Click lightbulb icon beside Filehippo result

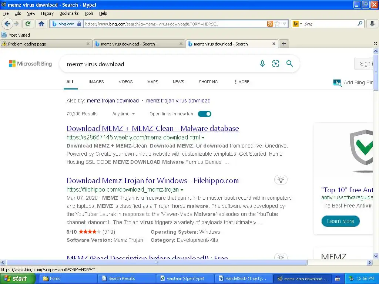[x=281, y=180]
